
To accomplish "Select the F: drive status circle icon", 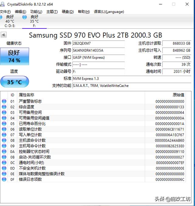I will (25, 17).
